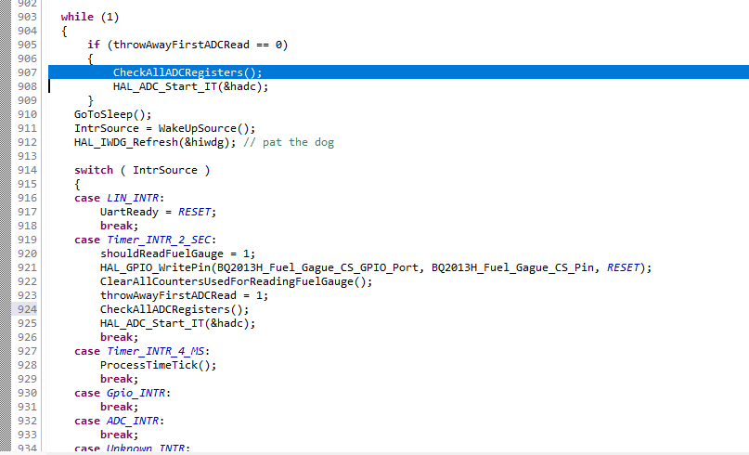Click the Gpio_INTR case label
The height and width of the screenshot is (455, 749).
(x=136, y=393)
